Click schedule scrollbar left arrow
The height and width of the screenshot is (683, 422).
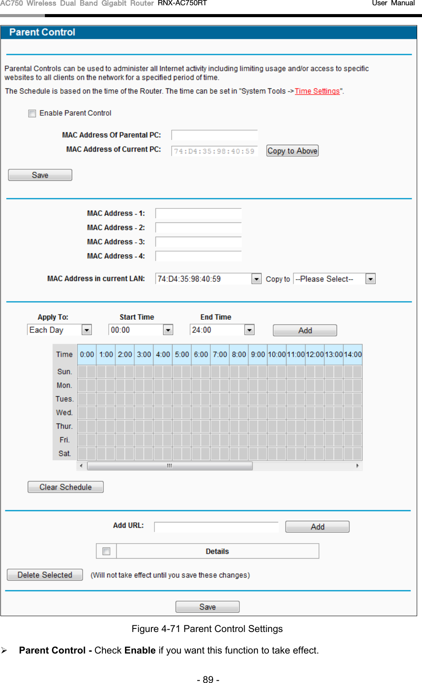(x=81, y=466)
